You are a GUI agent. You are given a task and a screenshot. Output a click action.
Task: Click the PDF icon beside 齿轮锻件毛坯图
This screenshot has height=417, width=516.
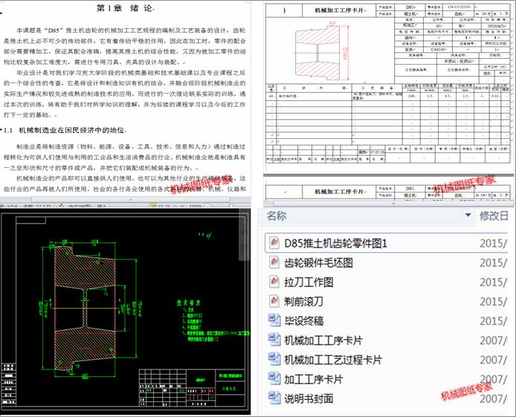(274, 262)
